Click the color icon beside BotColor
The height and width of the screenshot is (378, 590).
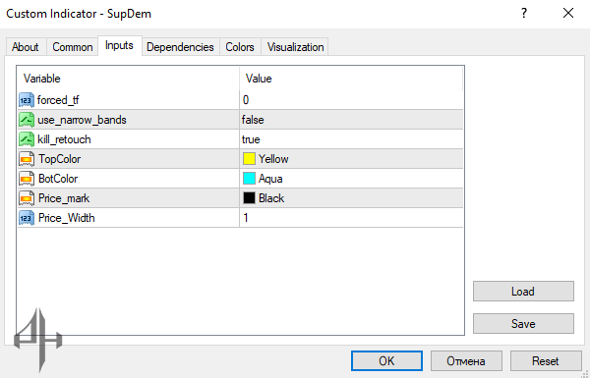click(26, 179)
